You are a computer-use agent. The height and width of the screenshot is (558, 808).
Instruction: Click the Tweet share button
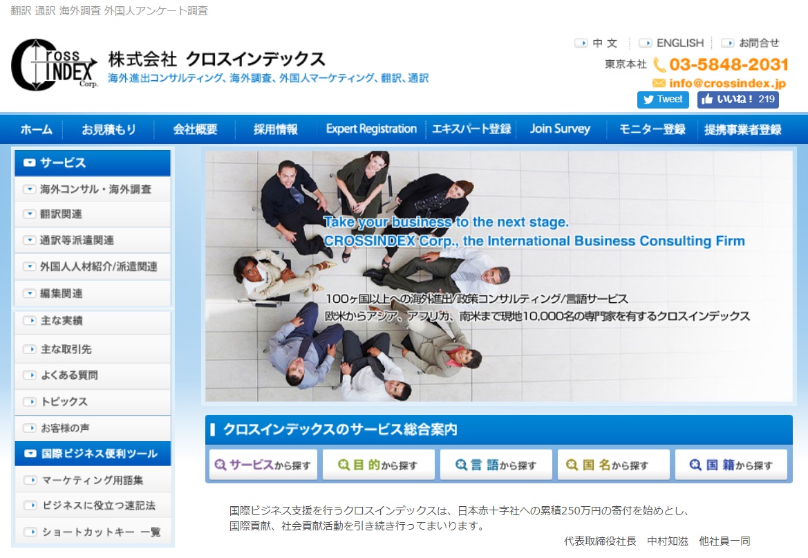click(663, 100)
